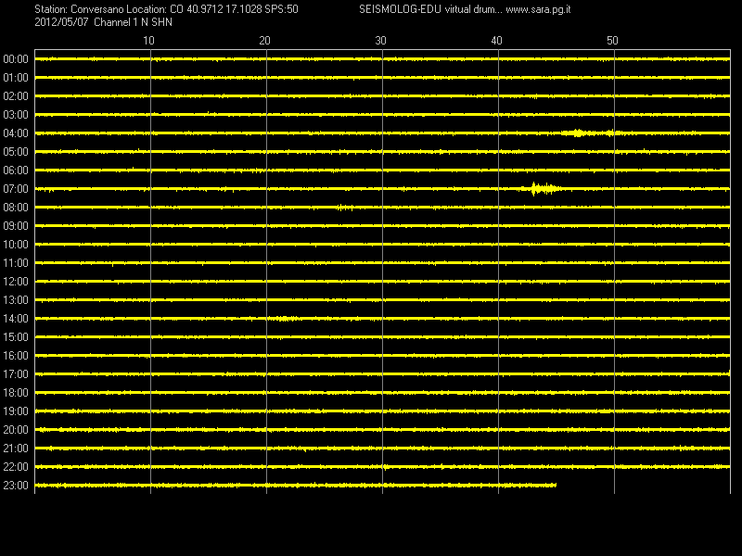Click the 05:00 hour label
This screenshot has width=742, height=556.
(x=16, y=152)
